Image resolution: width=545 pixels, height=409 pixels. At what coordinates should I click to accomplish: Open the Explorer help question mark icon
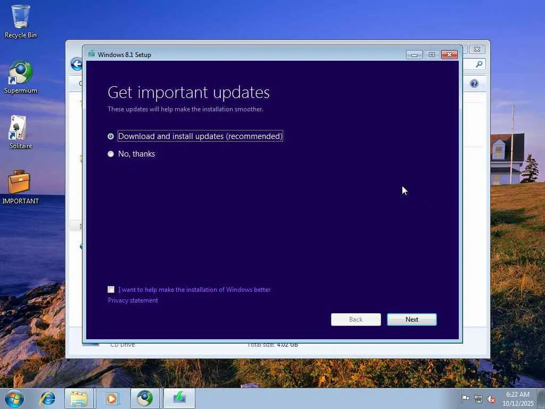tap(474, 84)
